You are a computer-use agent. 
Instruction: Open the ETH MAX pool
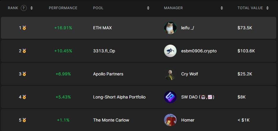point(102,28)
